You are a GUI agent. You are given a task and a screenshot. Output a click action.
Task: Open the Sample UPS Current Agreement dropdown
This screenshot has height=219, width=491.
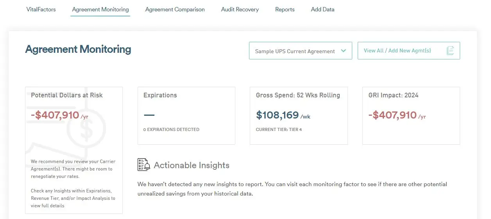pos(301,51)
